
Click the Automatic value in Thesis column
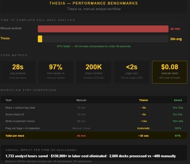pyautogui.click(x=143, y=128)
